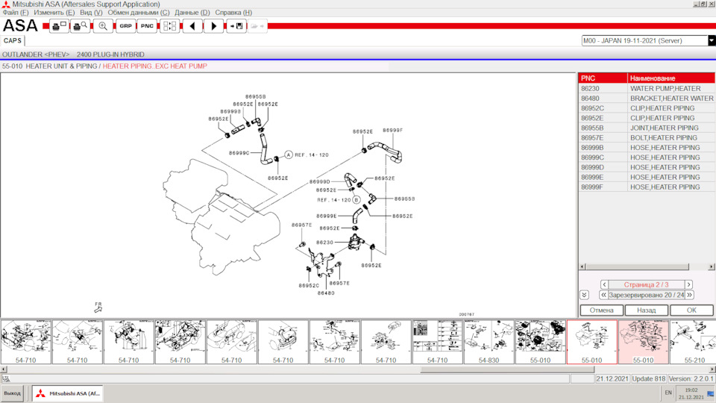Click the OK button
The height and width of the screenshot is (403, 716).
[691, 310]
